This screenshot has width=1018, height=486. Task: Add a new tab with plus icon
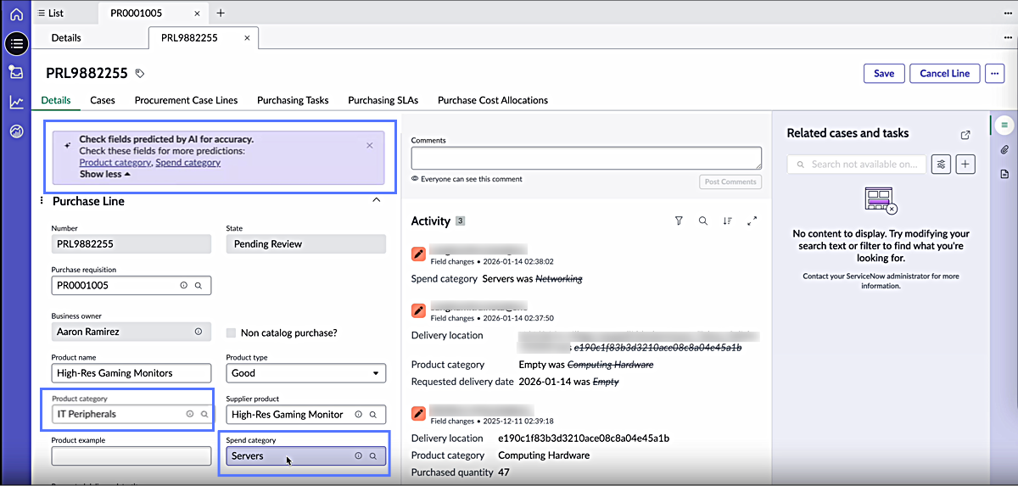(x=221, y=13)
